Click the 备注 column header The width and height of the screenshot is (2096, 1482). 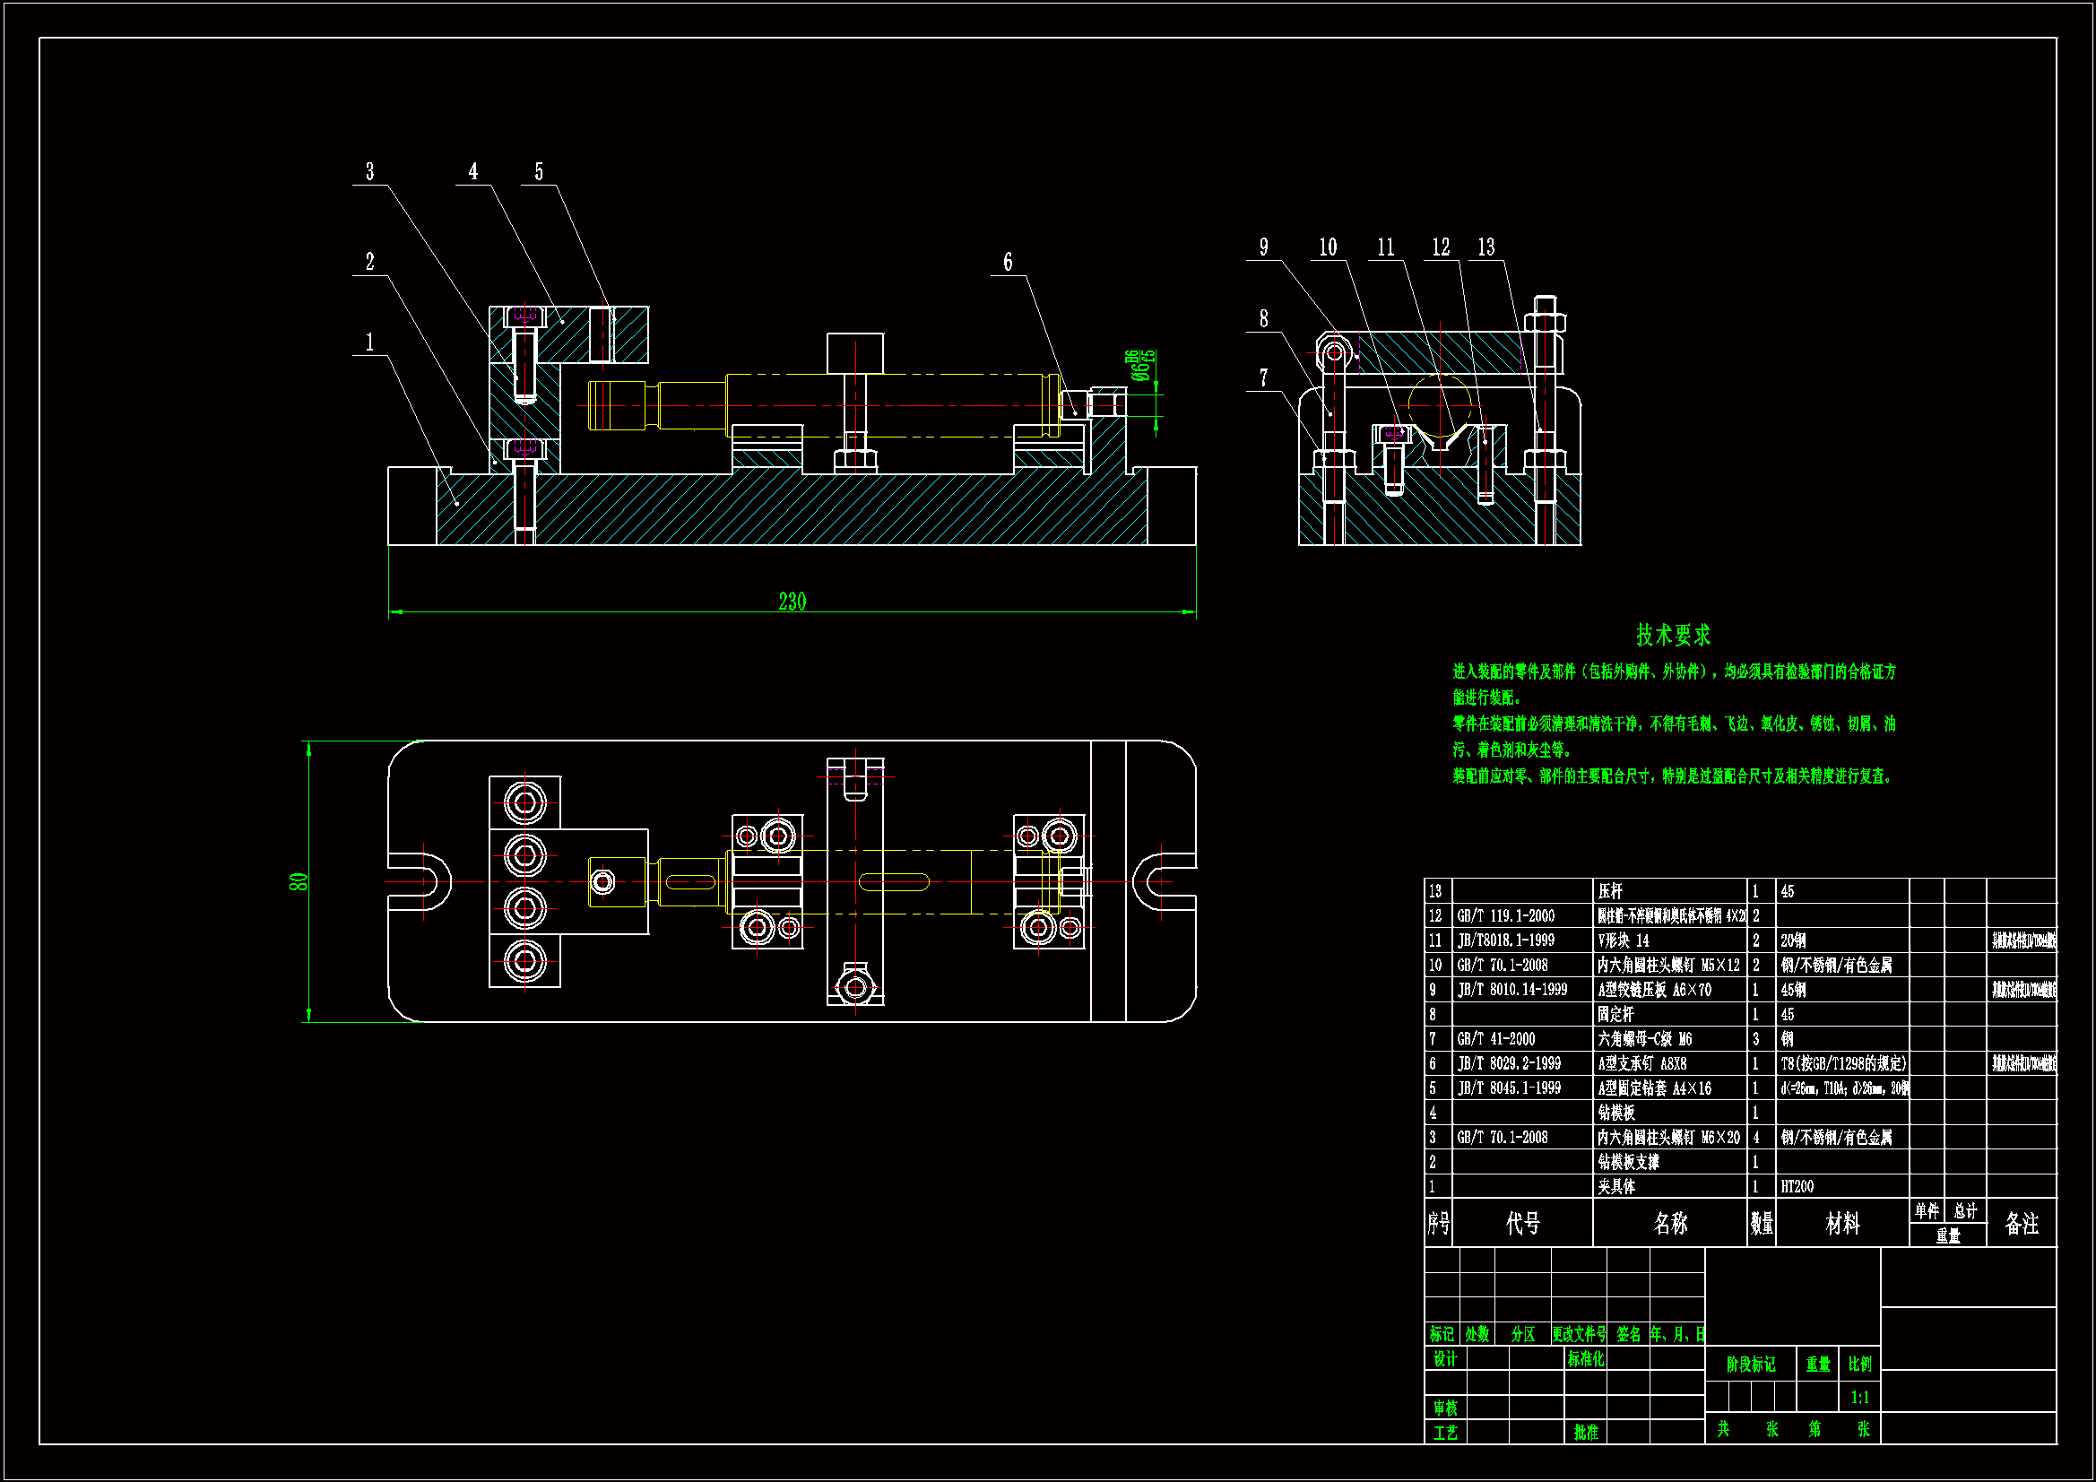[x=2021, y=1223]
